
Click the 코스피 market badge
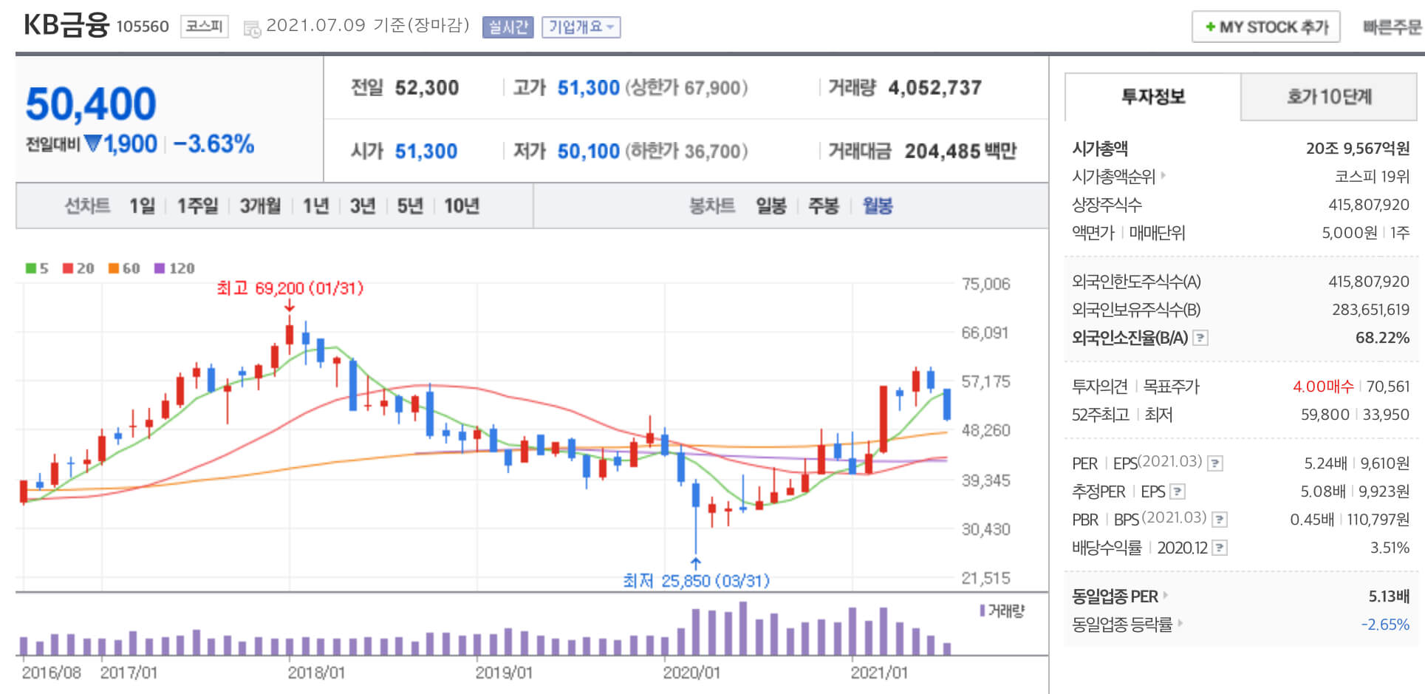point(204,27)
